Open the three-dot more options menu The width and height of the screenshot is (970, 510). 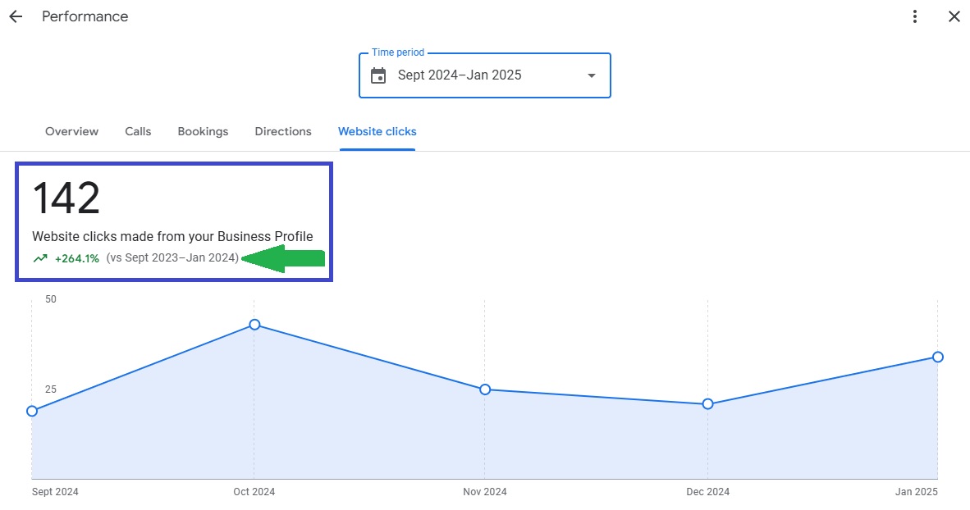[x=914, y=16]
